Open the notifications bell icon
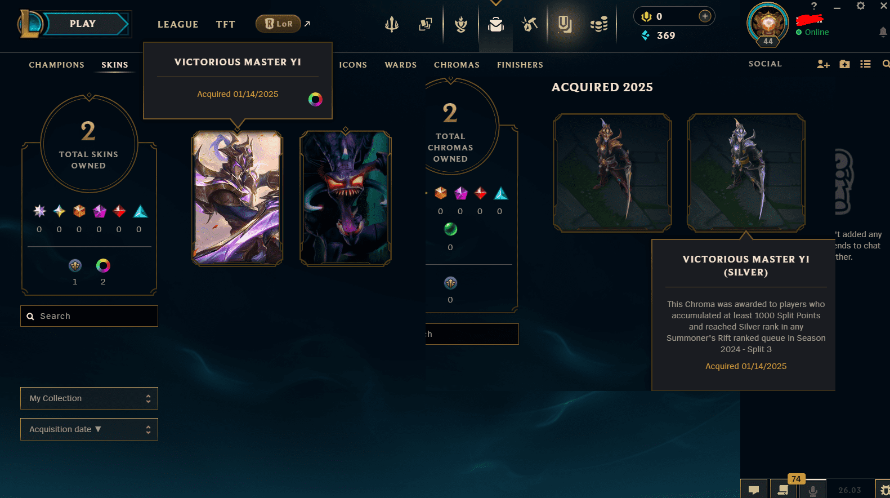890x498 pixels. (883, 32)
